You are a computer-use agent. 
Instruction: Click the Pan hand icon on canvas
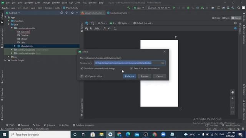point(232,92)
